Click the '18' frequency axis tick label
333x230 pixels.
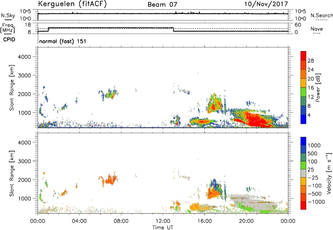pos(27,25)
